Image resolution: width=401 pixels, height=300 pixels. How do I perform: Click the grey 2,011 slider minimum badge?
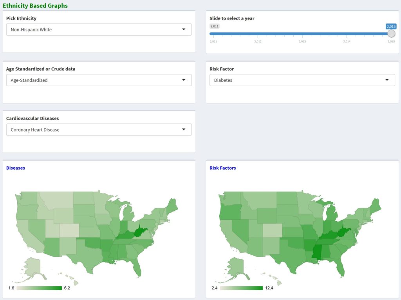pyautogui.click(x=214, y=26)
